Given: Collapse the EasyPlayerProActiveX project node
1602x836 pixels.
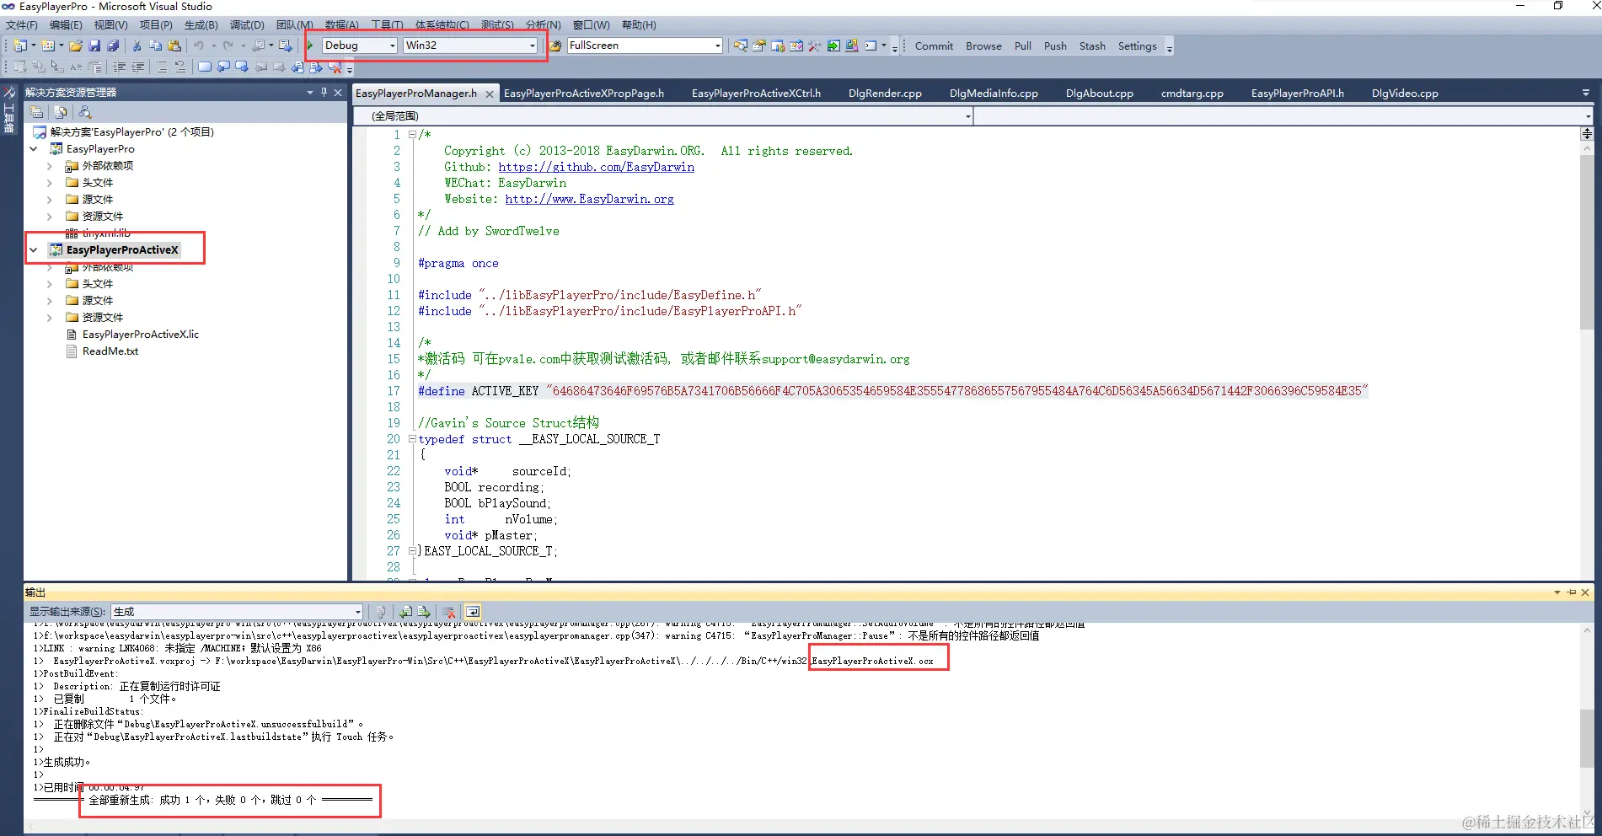Looking at the screenshot, I should 34,250.
